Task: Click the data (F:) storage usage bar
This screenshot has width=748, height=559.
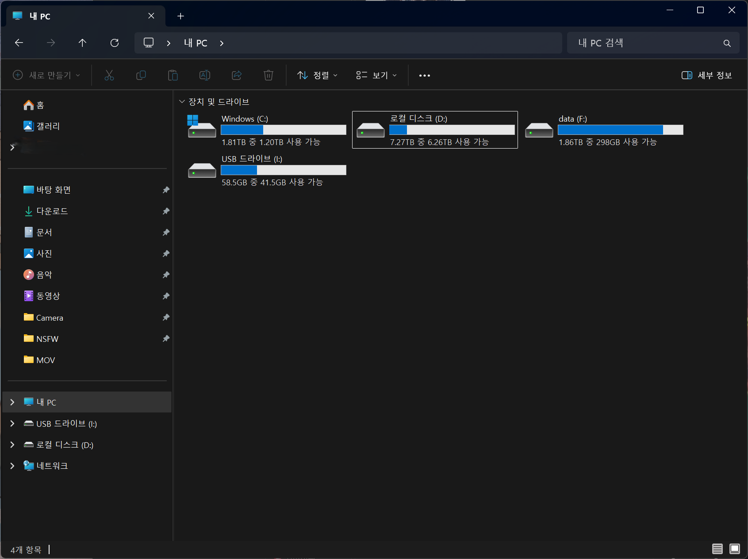Action: [620, 130]
